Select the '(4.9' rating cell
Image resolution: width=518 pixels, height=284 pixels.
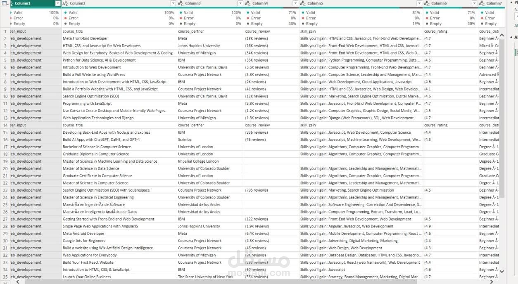(x=450, y=226)
